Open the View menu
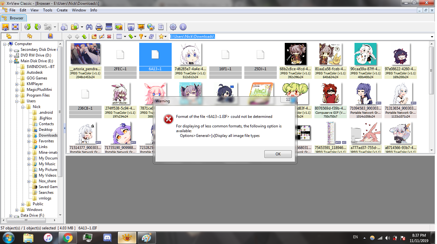The height and width of the screenshot is (244, 437). pyautogui.click(x=34, y=10)
